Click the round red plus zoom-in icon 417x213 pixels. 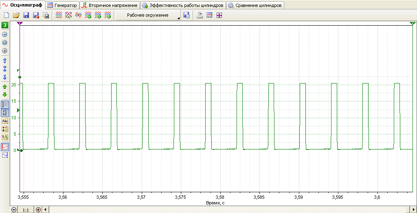[5, 51]
